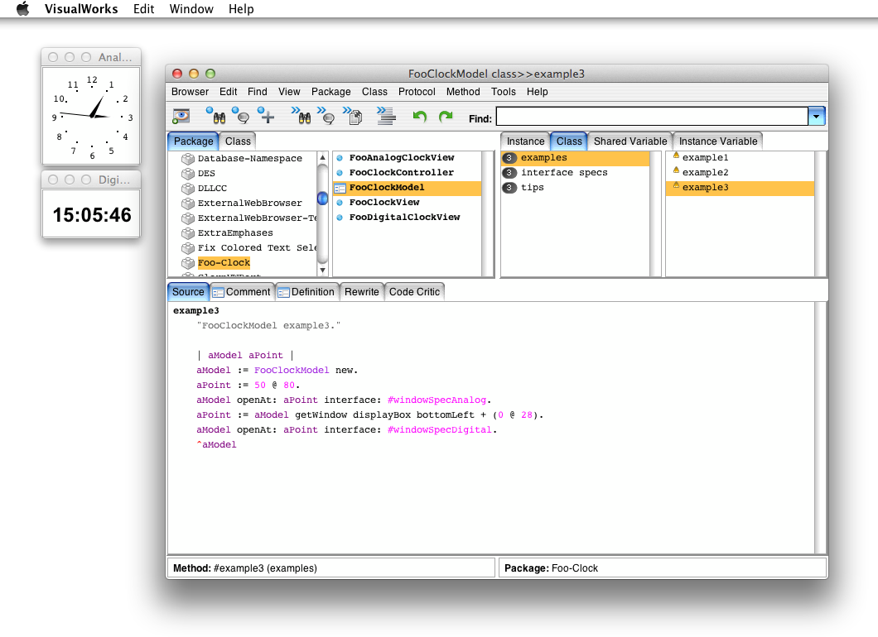Image resolution: width=878 pixels, height=637 pixels.
Task: Click the digital clock time 15:05:46
Action: click(x=92, y=215)
